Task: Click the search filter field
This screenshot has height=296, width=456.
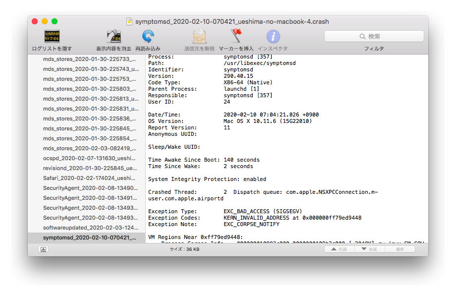Action: [374, 36]
